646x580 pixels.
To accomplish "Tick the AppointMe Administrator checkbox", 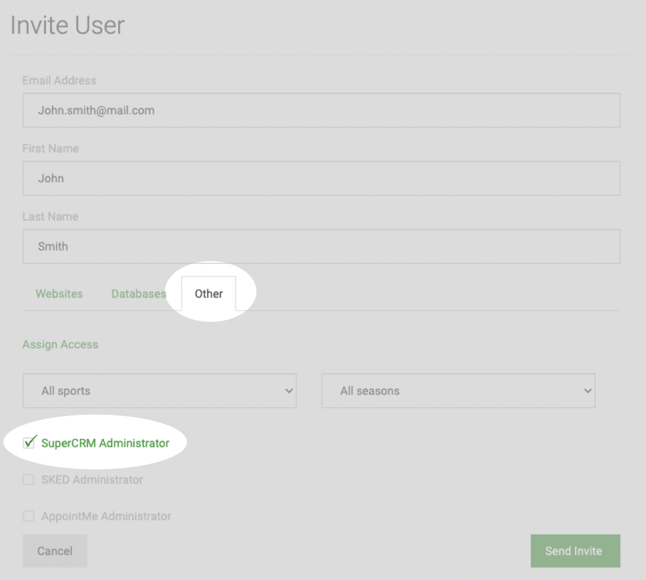I will pyautogui.click(x=28, y=516).
